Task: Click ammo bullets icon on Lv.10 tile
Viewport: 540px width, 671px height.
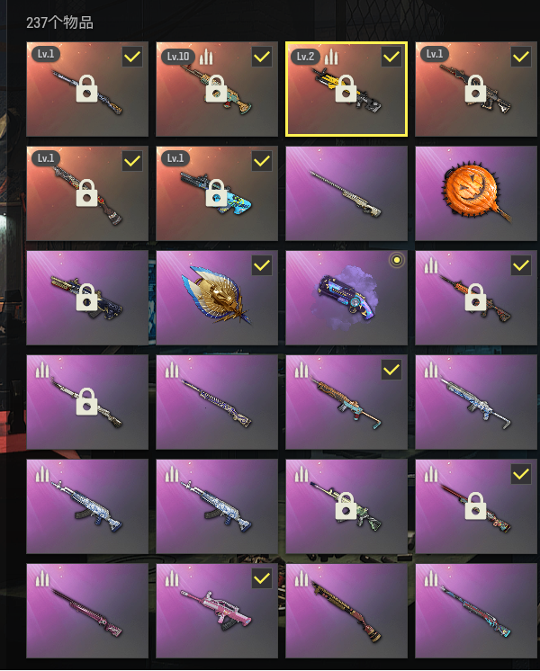Action: pos(206,57)
